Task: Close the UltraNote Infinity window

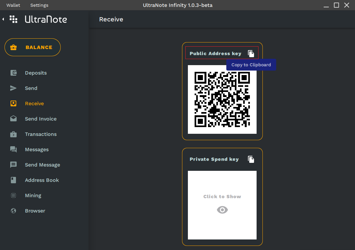Action: click(347, 5)
